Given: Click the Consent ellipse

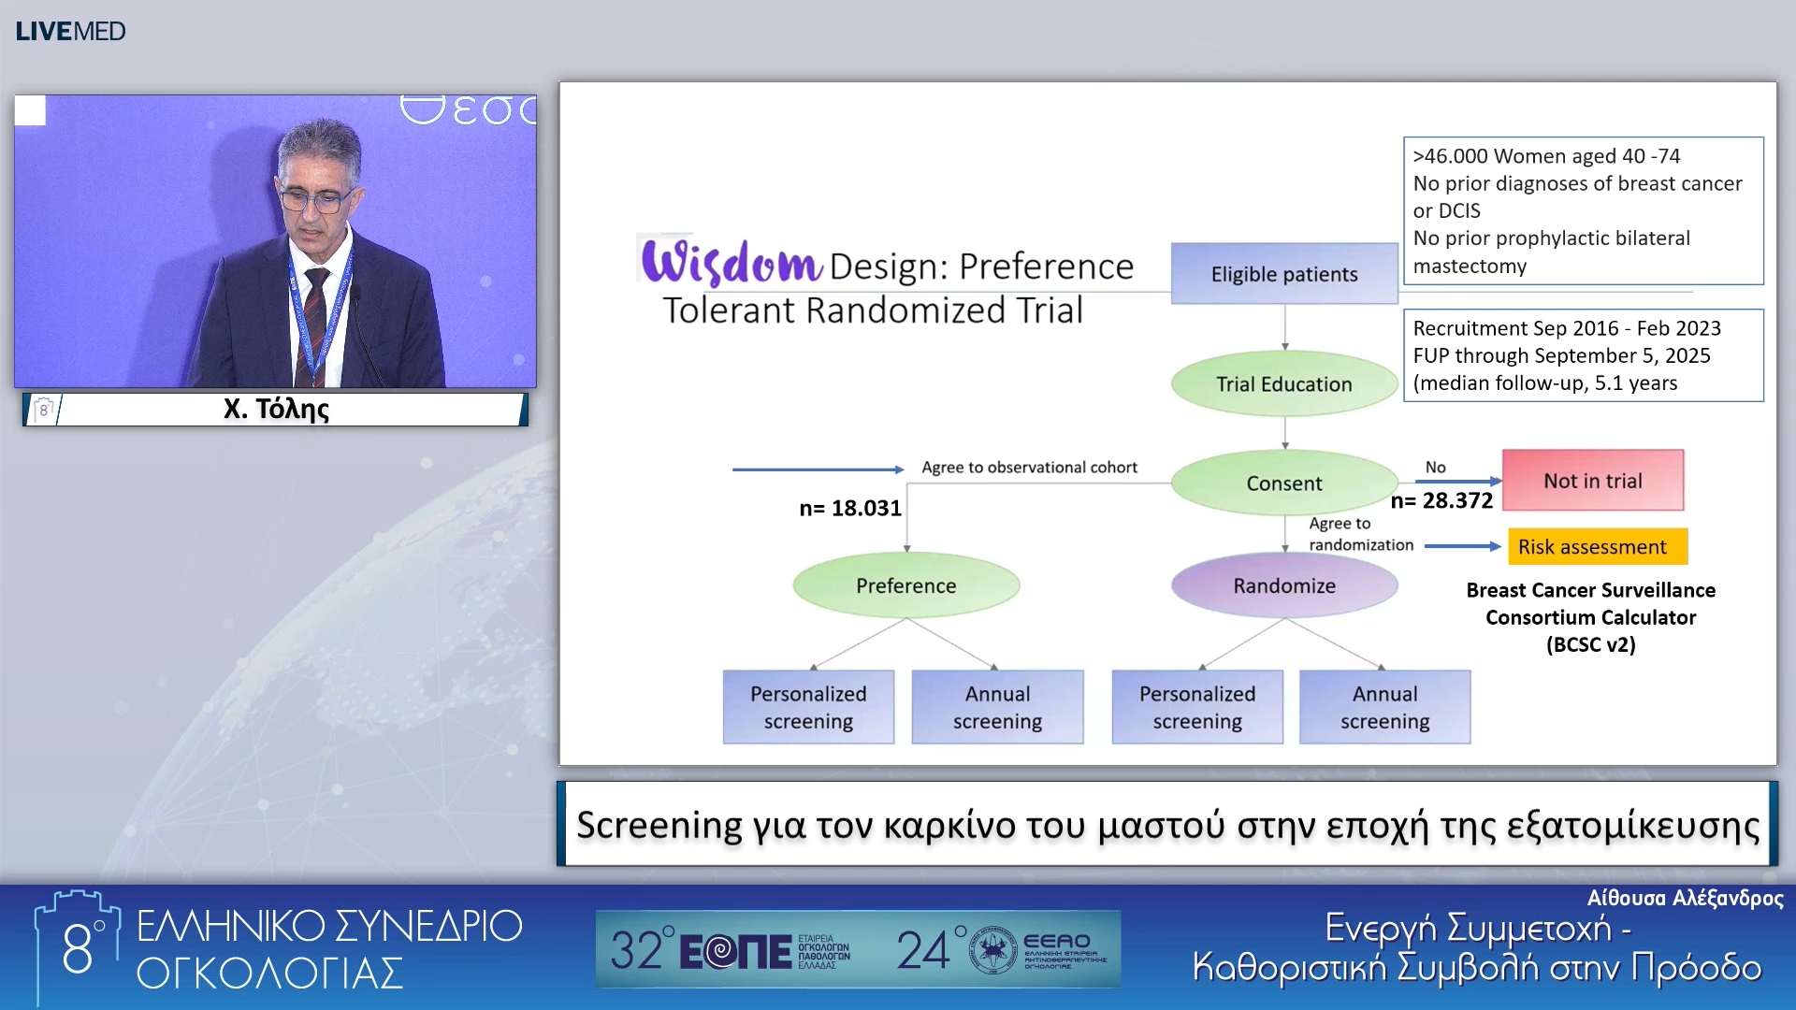Looking at the screenshot, I should 1284,483.
